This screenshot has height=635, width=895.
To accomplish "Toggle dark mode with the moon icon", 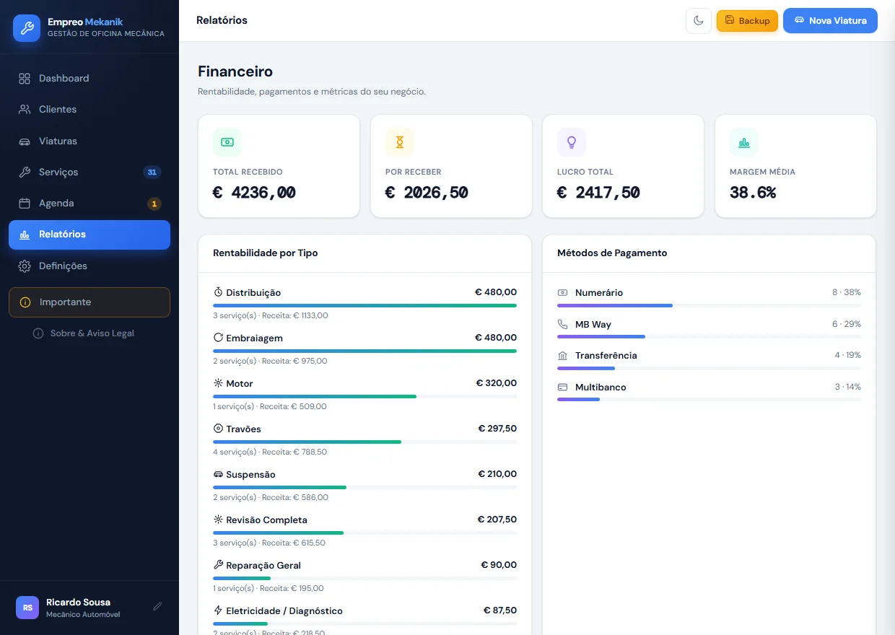I will (699, 21).
